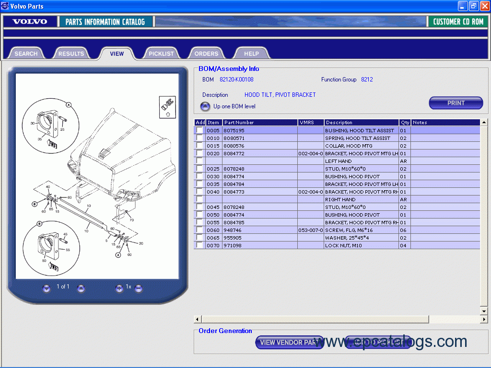Screen dimensions: 491x368
Task: Click the Description column header
Action: coord(362,122)
